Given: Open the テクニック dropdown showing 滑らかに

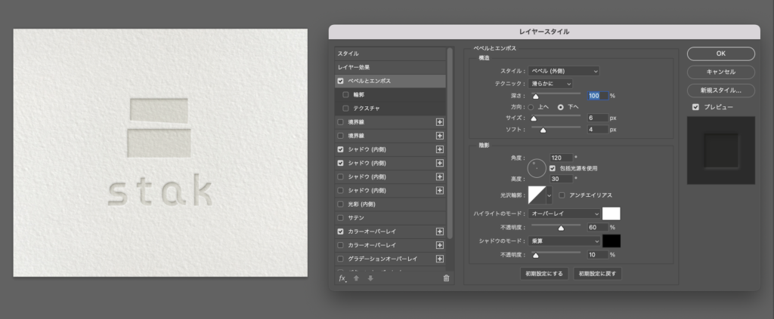Looking at the screenshot, I should pyautogui.click(x=550, y=83).
